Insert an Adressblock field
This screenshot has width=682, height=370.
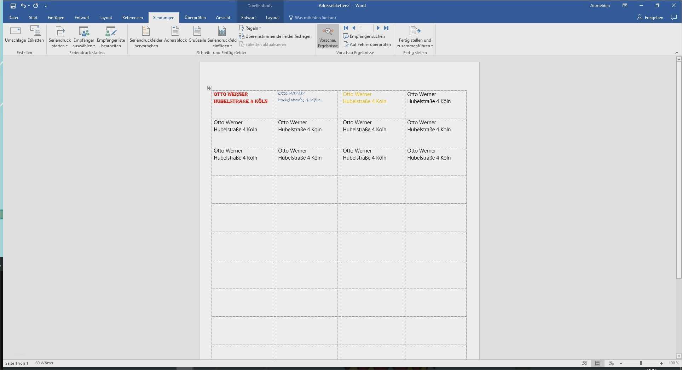pyautogui.click(x=175, y=34)
